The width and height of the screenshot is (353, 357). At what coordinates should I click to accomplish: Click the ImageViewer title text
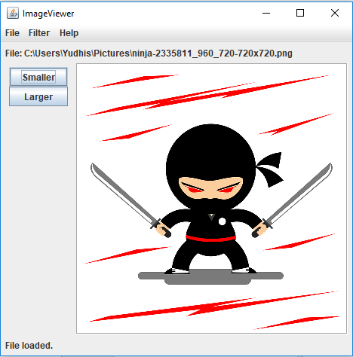48,14
